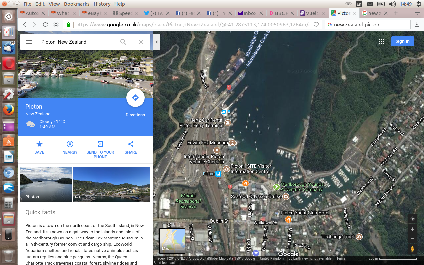The height and width of the screenshot is (265, 424).
Task: Open the View menu
Action: (54, 4)
